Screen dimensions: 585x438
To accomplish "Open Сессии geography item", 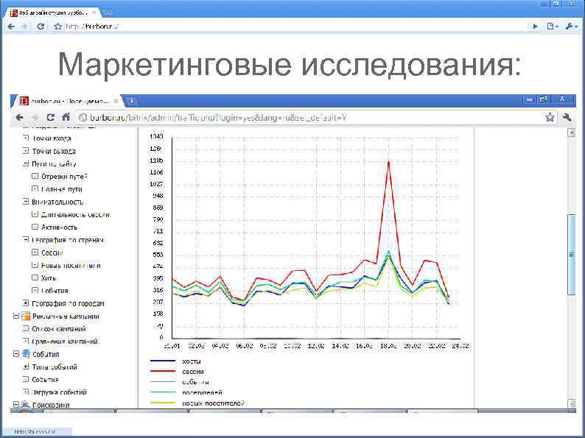I will [x=52, y=252].
